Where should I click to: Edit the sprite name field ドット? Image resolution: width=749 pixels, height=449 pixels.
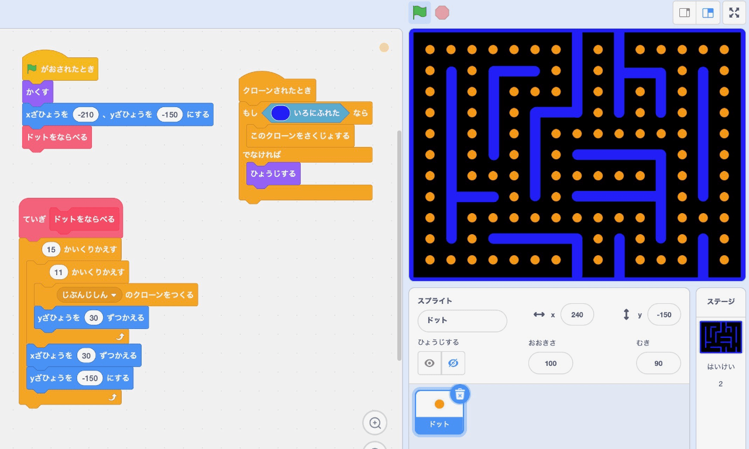coord(462,321)
